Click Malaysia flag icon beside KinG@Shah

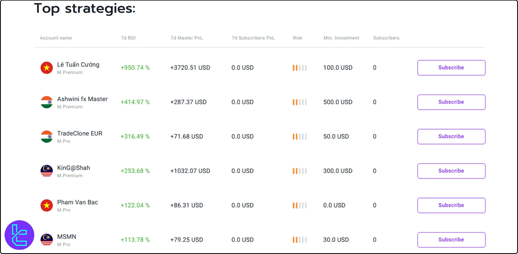click(47, 171)
